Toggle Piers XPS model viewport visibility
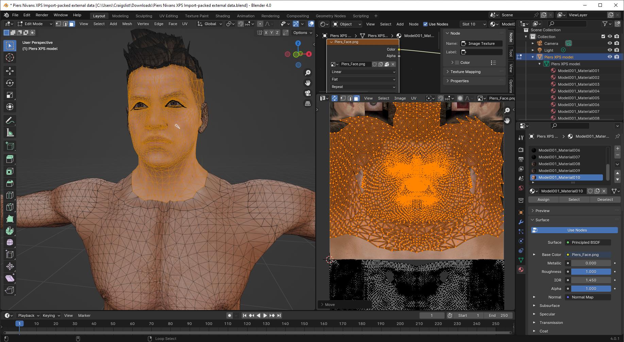The width and height of the screenshot is (624, 342). click(x=610, y=57)
